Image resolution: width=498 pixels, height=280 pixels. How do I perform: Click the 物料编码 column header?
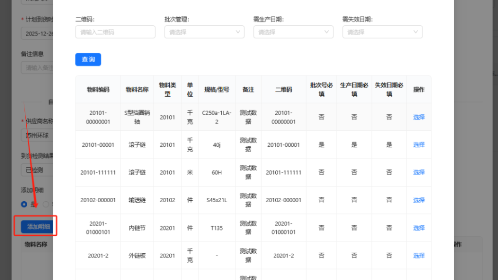click(x=98, y=89)
